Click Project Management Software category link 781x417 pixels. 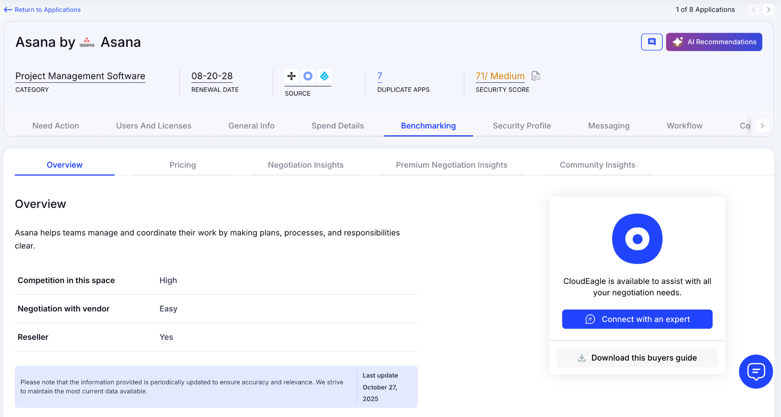[80, 76]
